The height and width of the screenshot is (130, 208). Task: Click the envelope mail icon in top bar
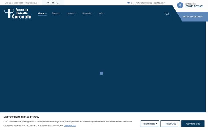point(48,3)
